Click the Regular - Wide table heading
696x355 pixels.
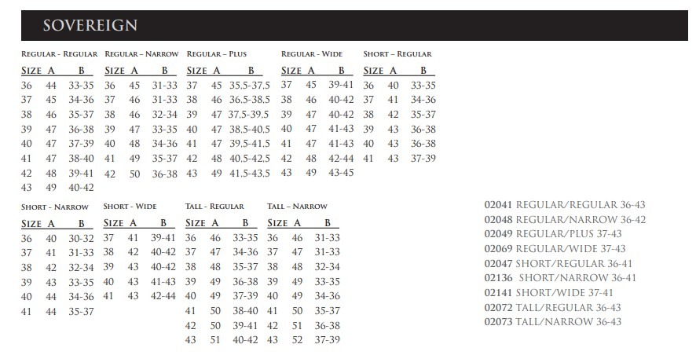(311, 54)
